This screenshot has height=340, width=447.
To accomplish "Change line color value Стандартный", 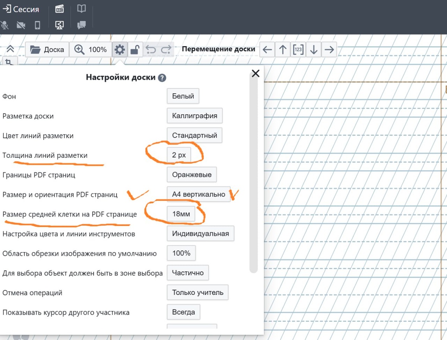I will 194,135.
